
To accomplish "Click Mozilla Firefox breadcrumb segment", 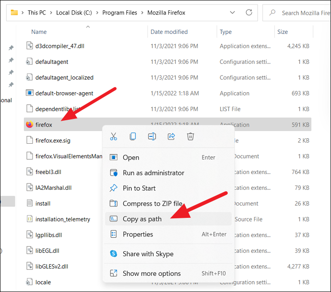I will (x=166, y=13).
